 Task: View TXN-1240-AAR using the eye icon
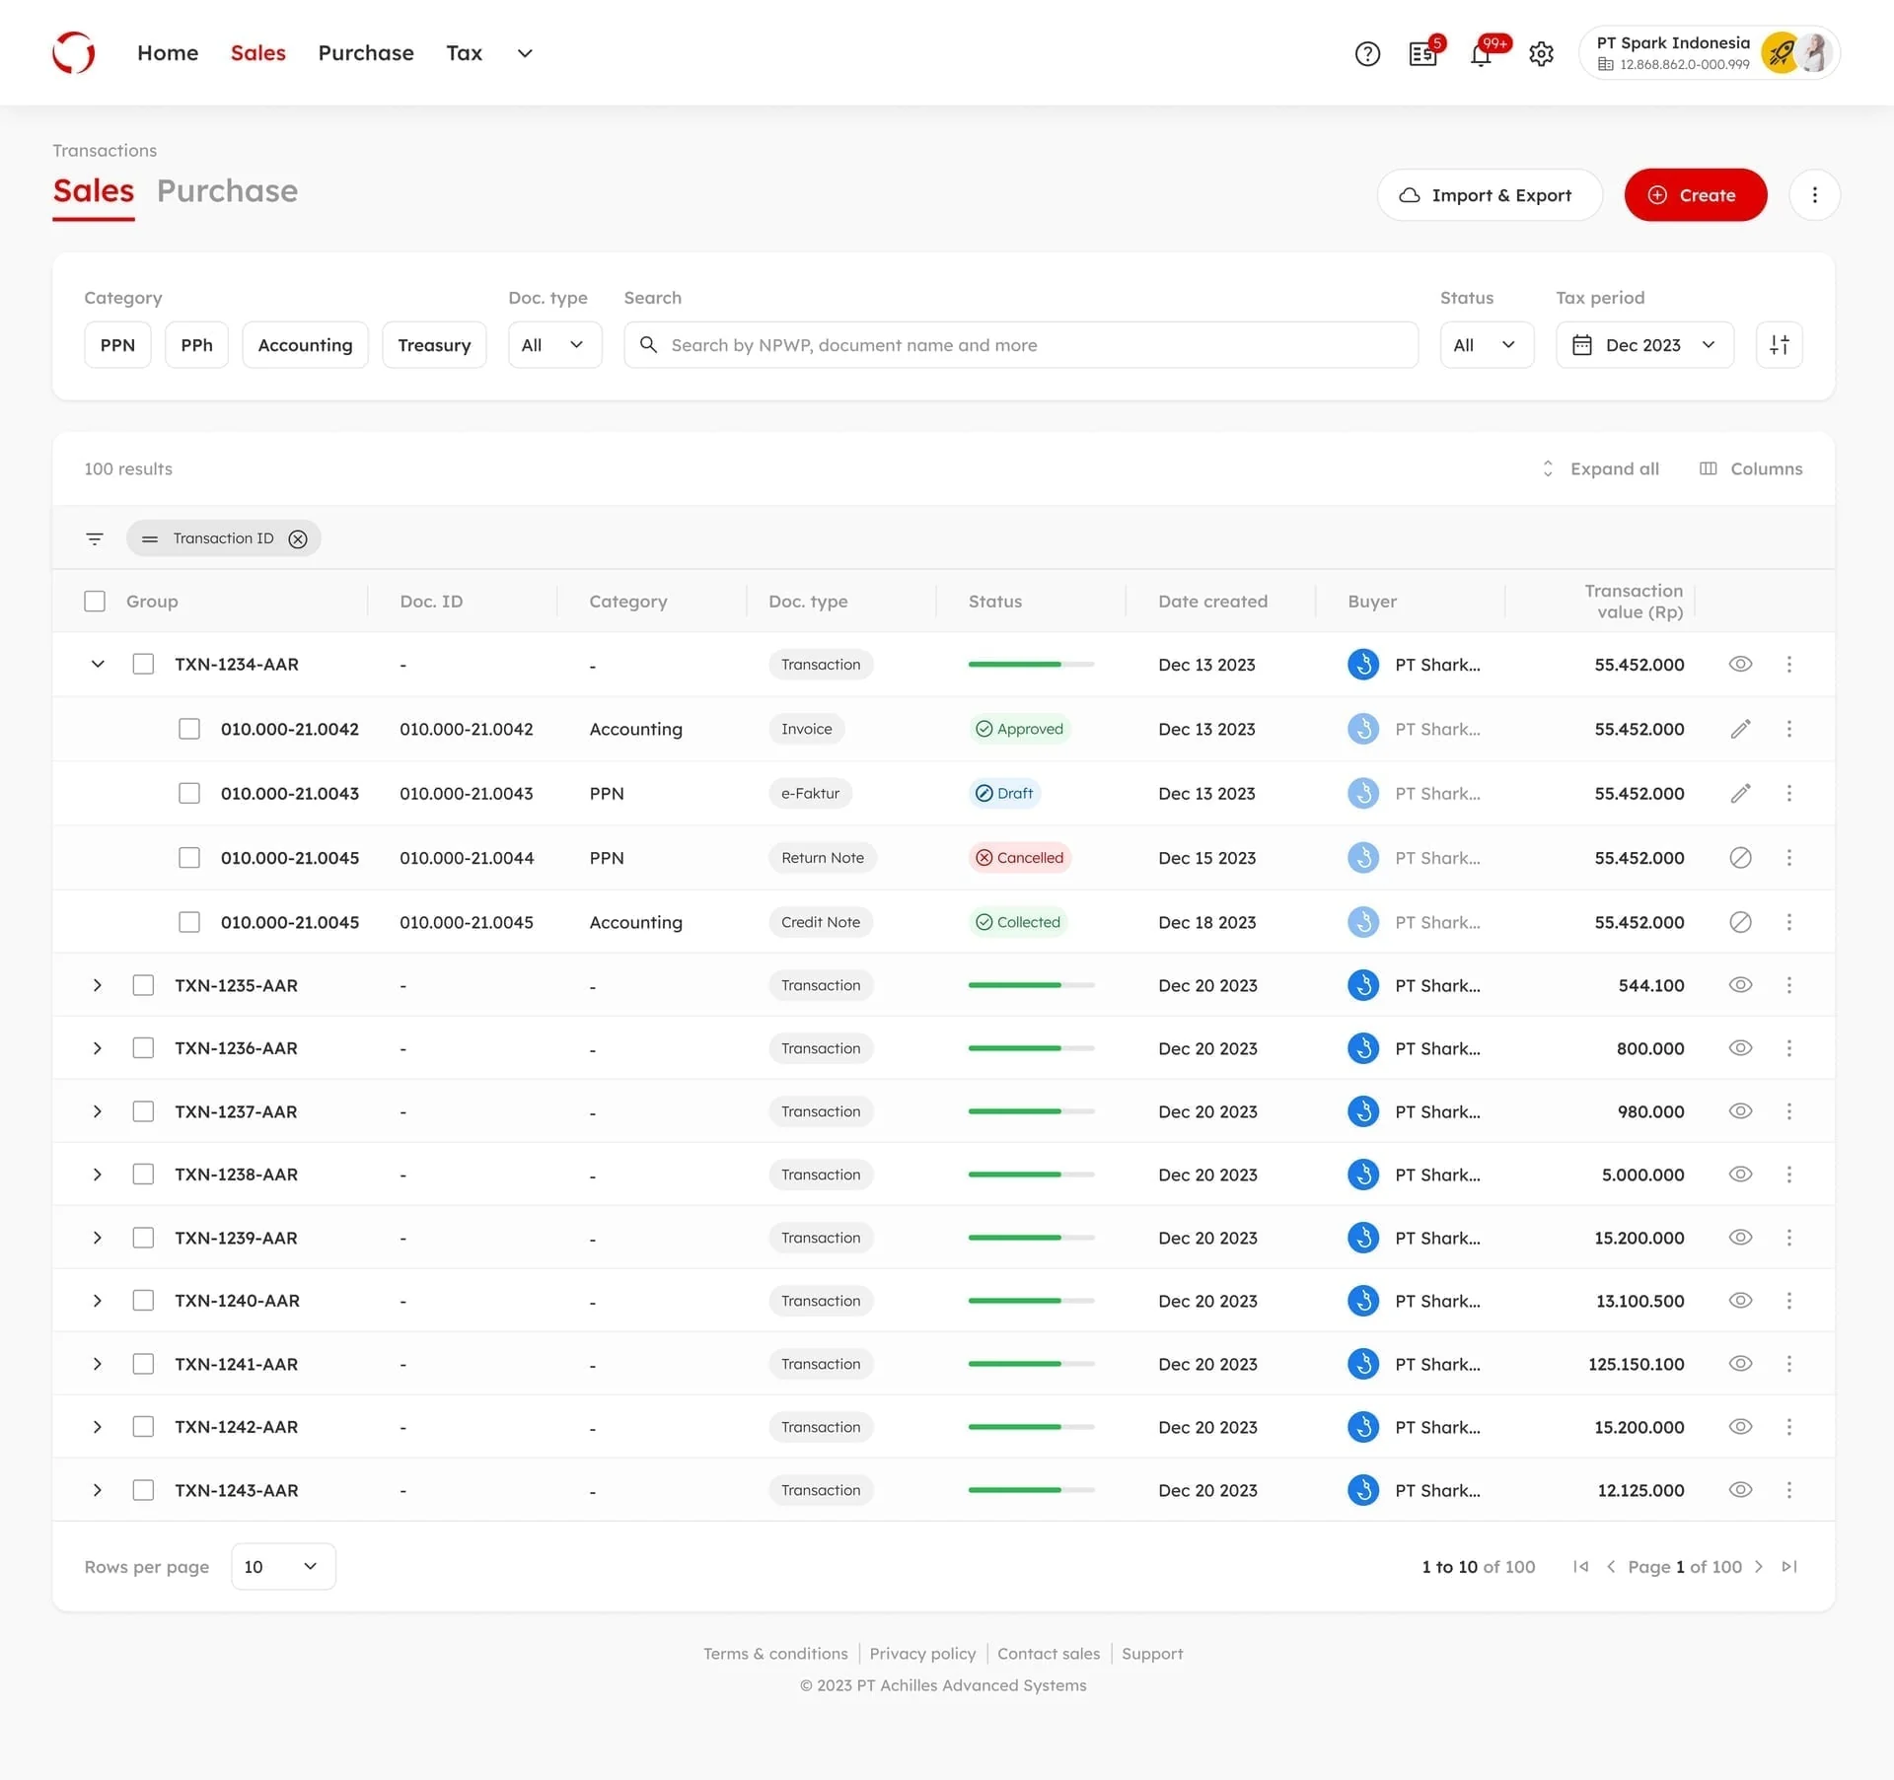(1740, 1301)
